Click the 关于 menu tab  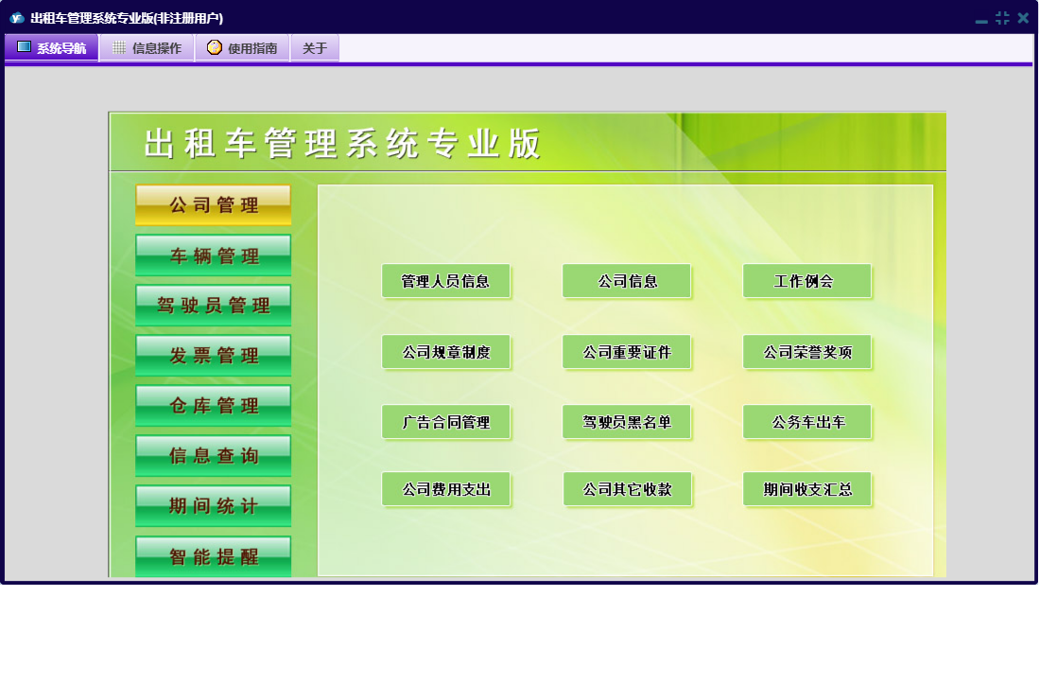click(x=315, y=47)
